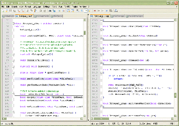Open the Language menu
Image resolution: width=179 pixels, height=126 pixels.
click(37, 7)
